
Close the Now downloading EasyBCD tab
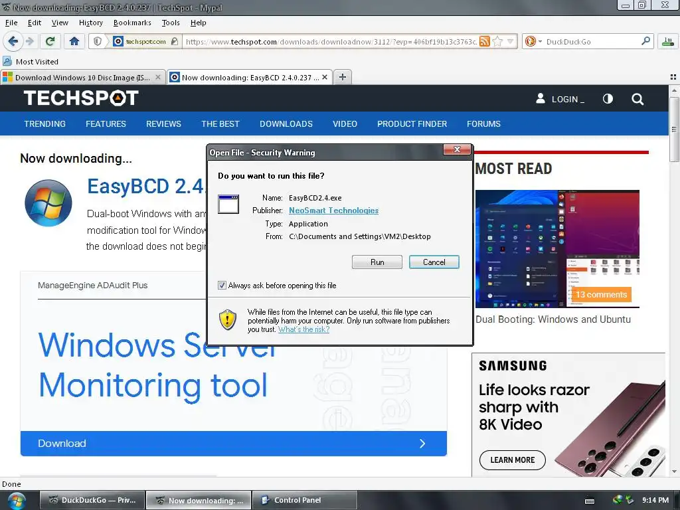click(324, 77)
